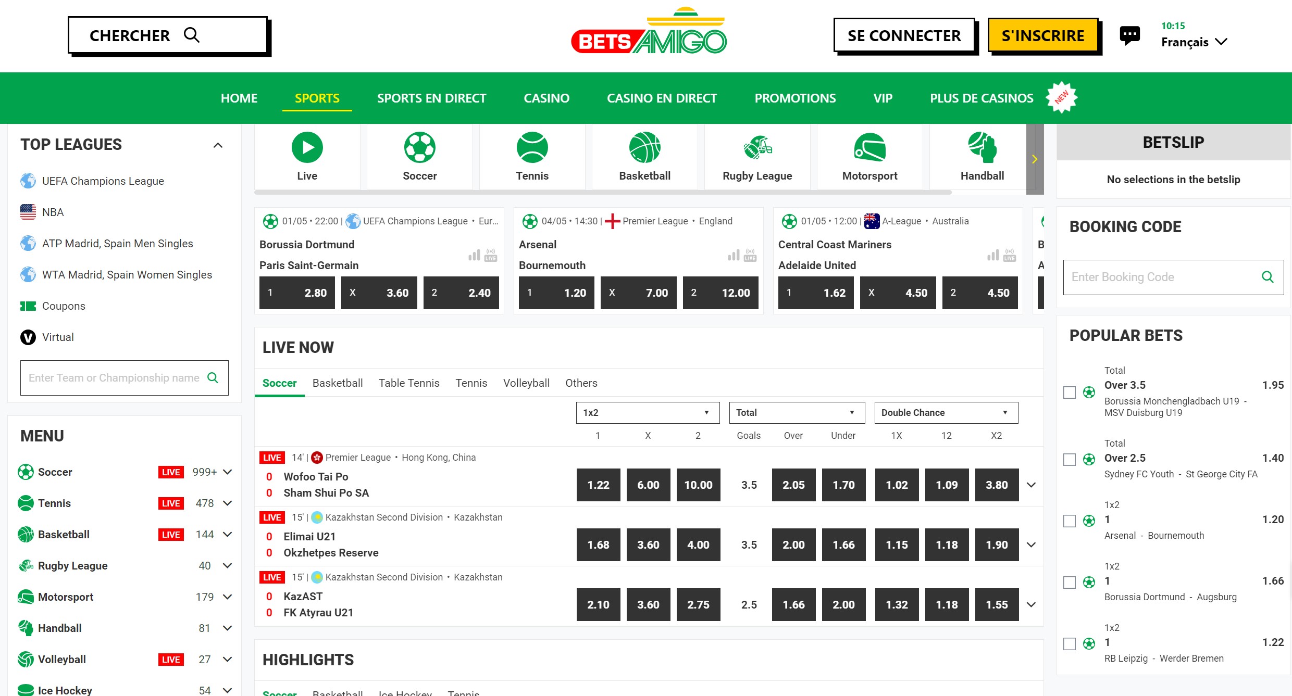This screenshot has width=1292, height=696.
Task: Select the Rugby League helmet icon
Action: click(x=757, y=147)
